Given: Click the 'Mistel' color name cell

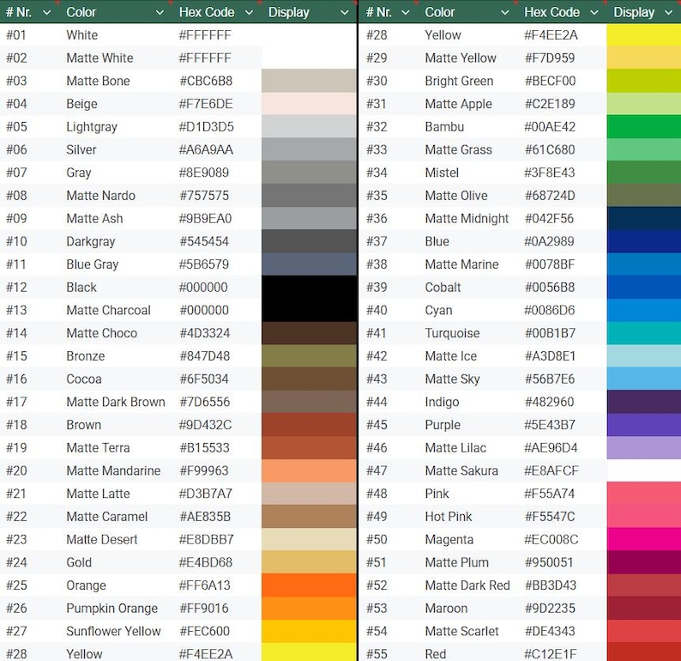Looking at the screenshot, I should tap(442, 173).
